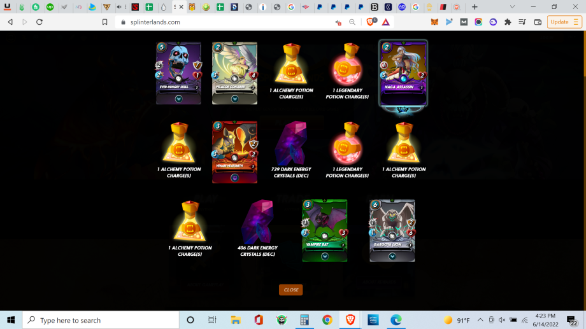Expand the Gargoya Lion card chevron
586x329 pixels.
(392, 256)
